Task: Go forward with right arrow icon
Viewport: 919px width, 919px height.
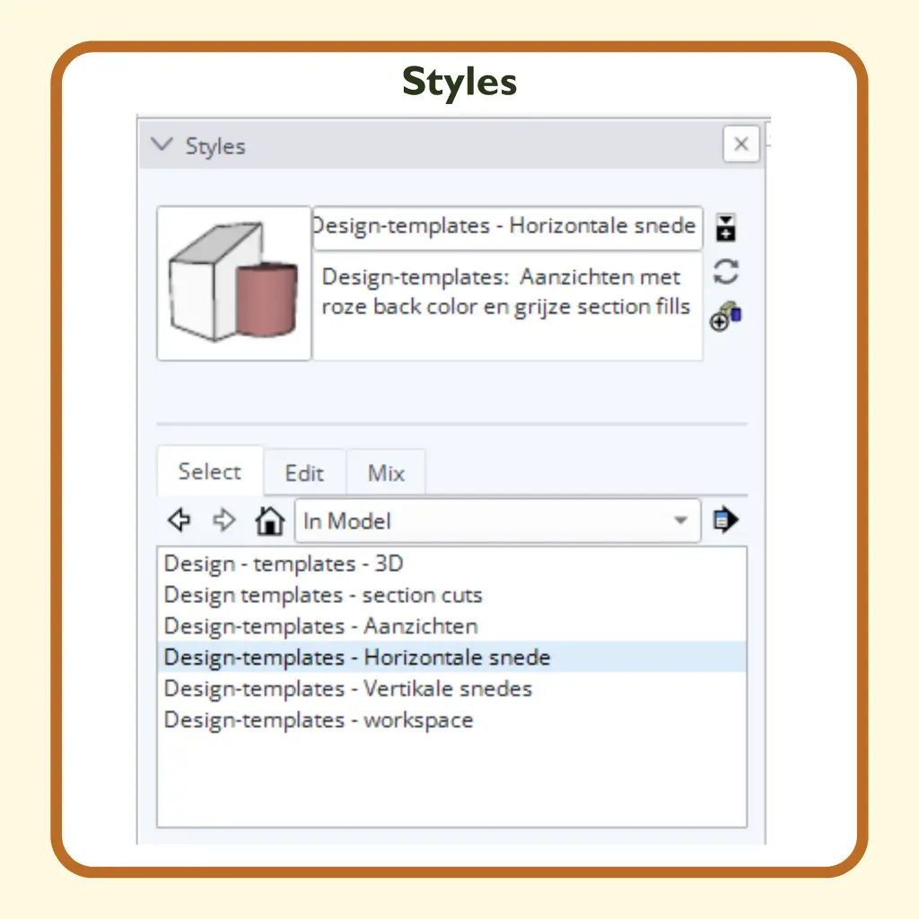Action: tap(223, 520)
